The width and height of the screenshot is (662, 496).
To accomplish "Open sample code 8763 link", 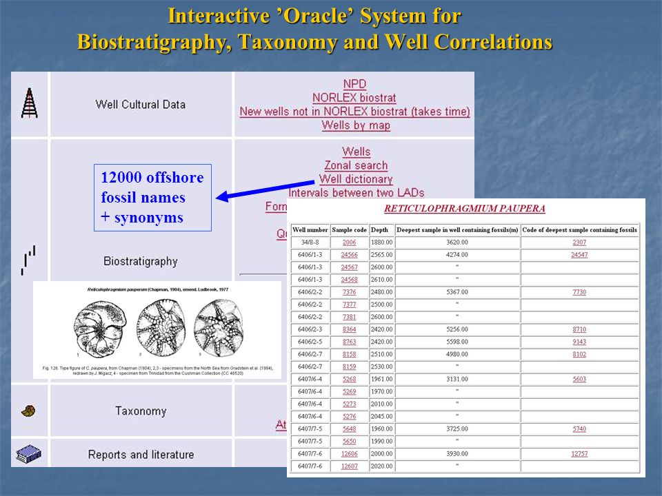I will [x=349, y=342].
